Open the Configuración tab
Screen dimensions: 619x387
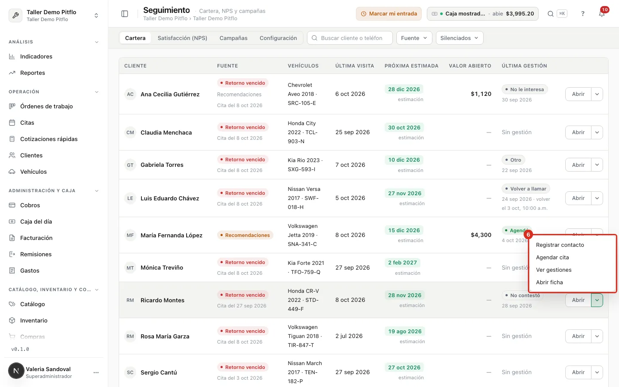point(278,38)
